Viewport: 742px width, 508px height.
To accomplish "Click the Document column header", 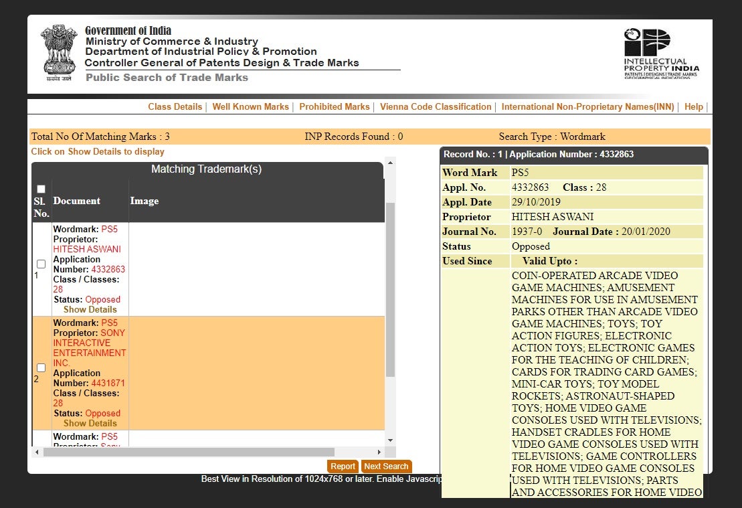I will coord(77,201).
